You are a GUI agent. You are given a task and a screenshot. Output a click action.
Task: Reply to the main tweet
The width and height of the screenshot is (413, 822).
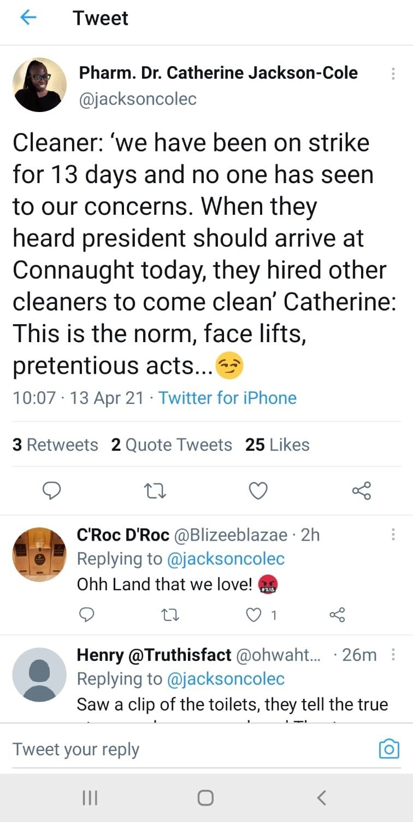pyautogui.click(x=51, y=491)
